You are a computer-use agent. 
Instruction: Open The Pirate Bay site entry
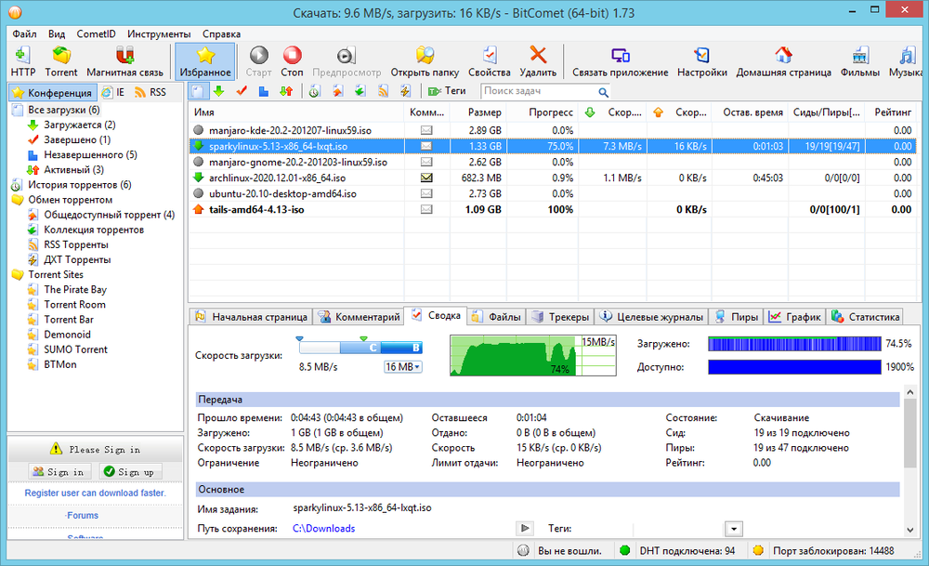point(75,289)
